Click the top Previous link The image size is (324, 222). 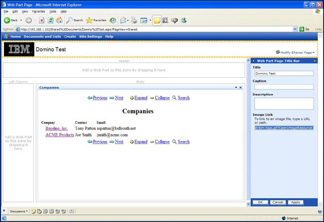click(x=100, y=97)
